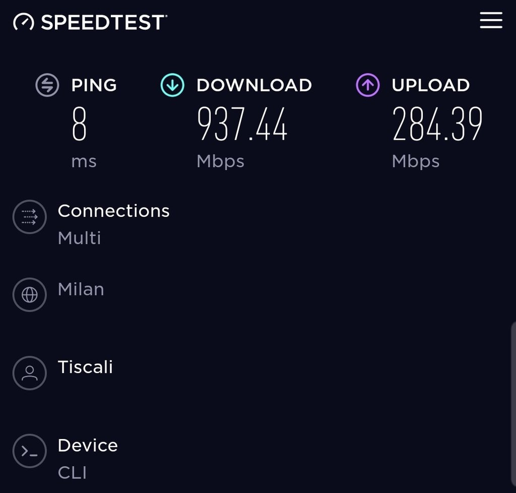Click the DOWNLOAD heading text
516x493 pixels.
[x=254, y=85]
